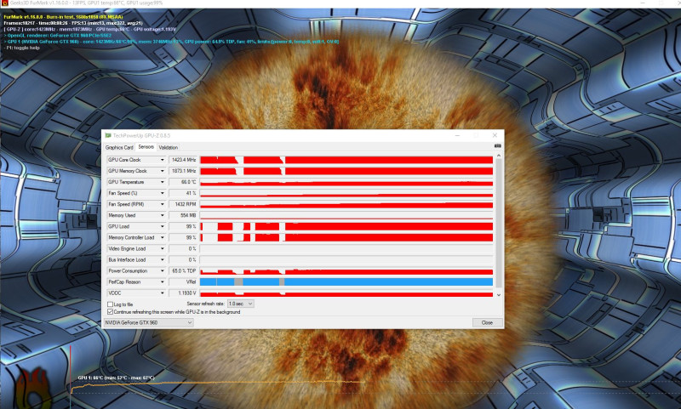Close the GPU-Z window with X
Screen dimensions: 681x409
(x=495, y=136)
